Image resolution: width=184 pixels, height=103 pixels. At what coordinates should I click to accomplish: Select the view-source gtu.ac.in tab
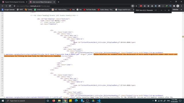42,2
